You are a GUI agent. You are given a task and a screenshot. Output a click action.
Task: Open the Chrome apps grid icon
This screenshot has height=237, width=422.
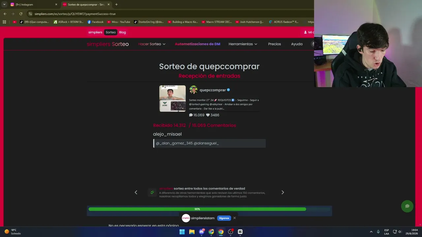4,22
